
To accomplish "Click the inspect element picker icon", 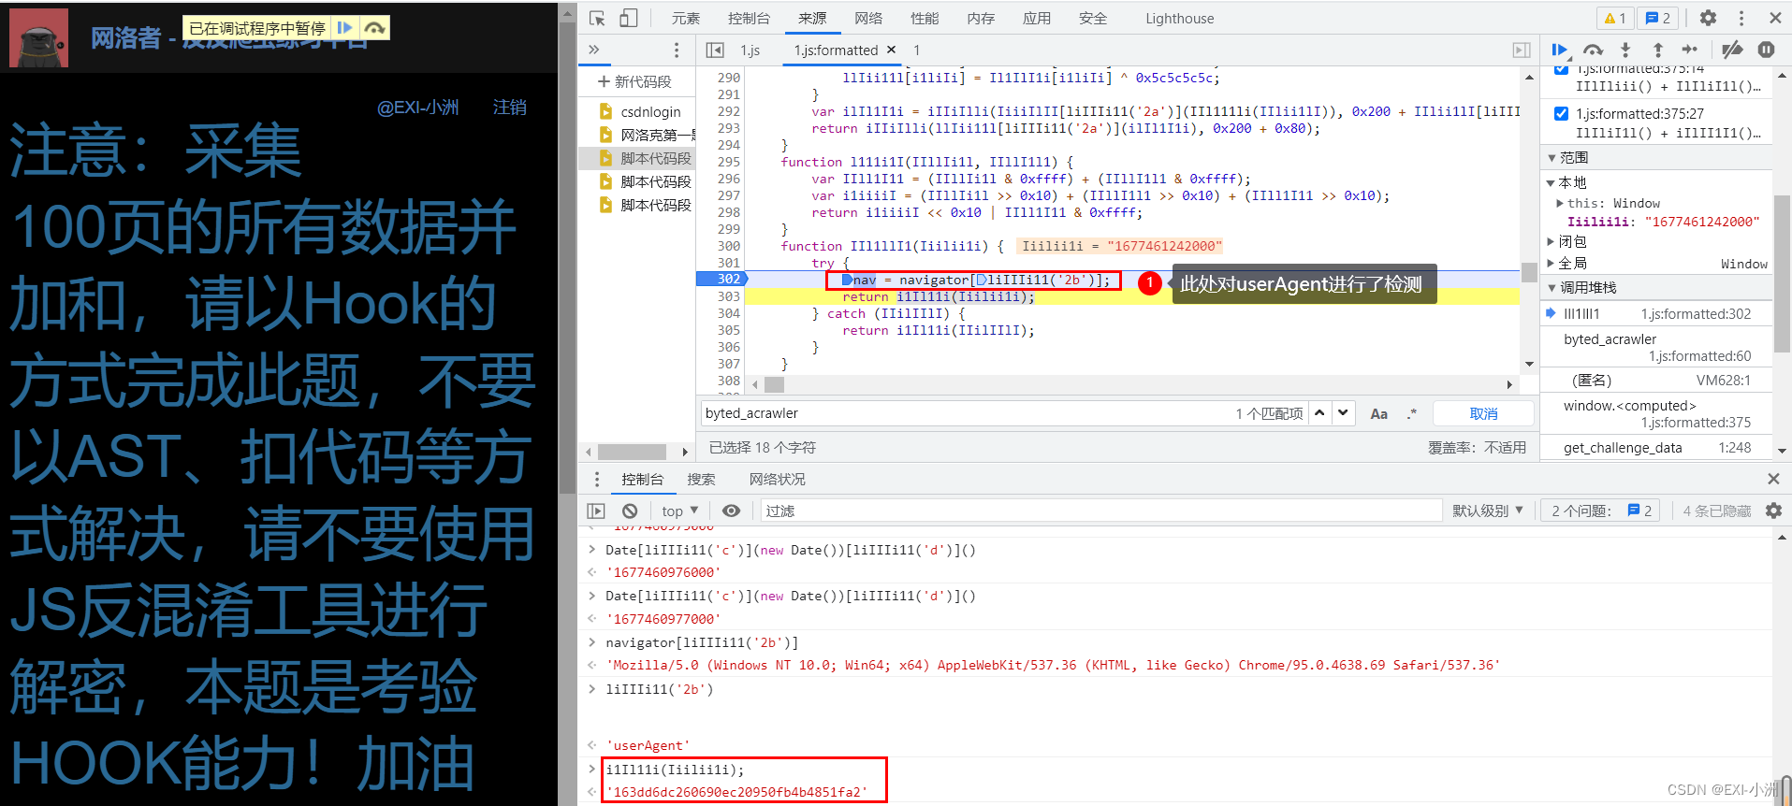I will [x=598, y=18].
